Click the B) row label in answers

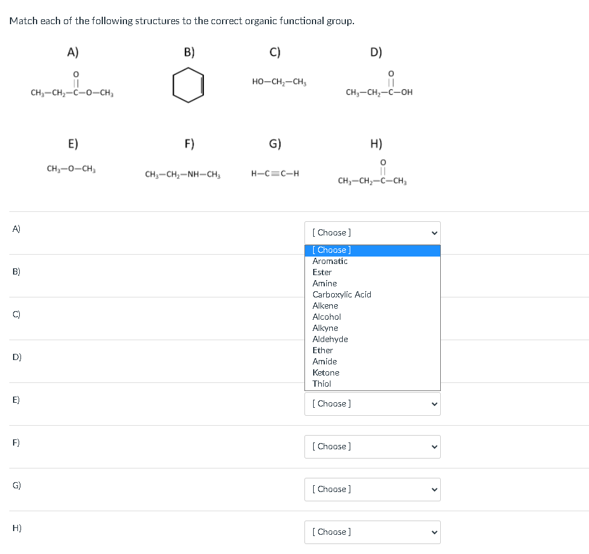point(16,271)
